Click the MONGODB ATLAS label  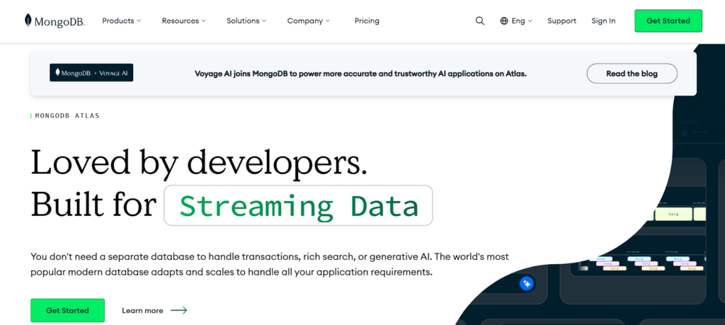pyautogui.click(x=67, y=115)
